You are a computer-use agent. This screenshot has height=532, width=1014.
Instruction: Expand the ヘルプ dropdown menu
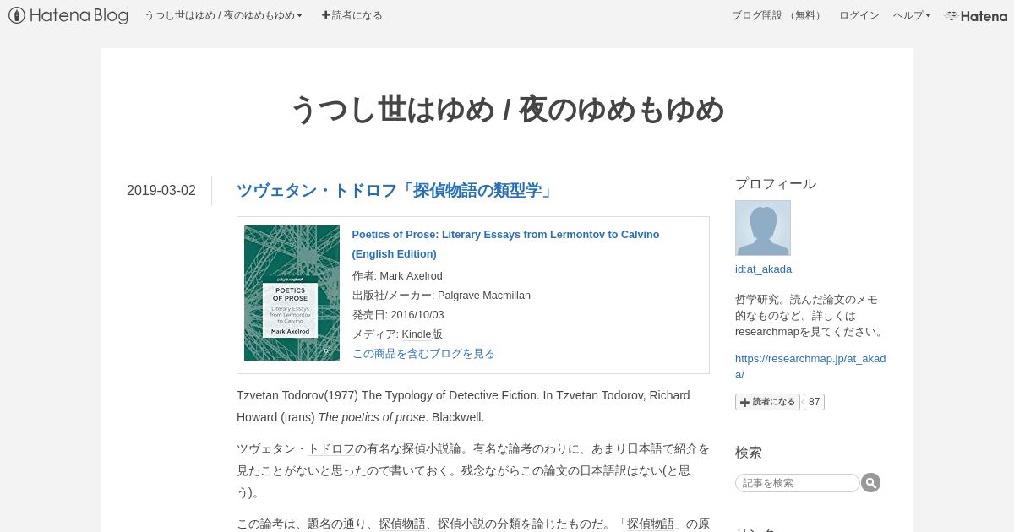[x=912, y=15]
